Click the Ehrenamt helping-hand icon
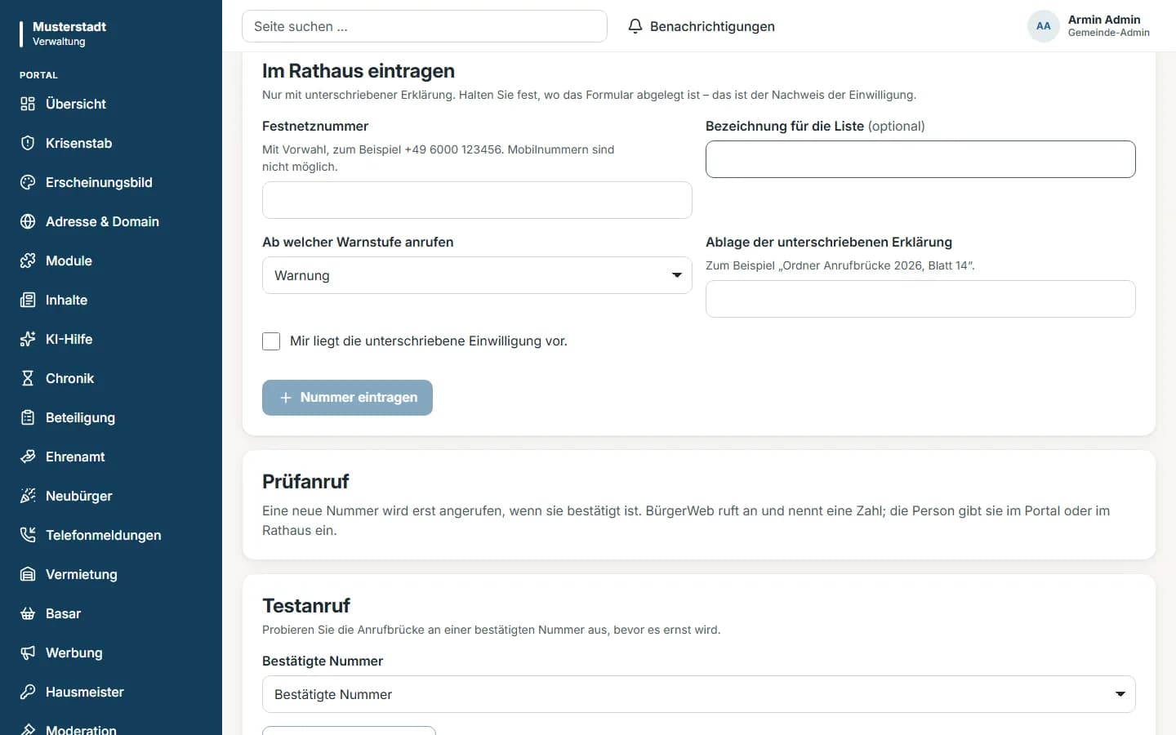Screen dimensions: 1176x735 [28, 457]
